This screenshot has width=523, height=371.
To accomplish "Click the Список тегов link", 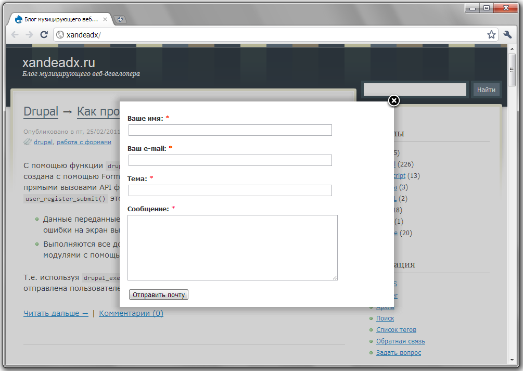I will click(396, 330).
